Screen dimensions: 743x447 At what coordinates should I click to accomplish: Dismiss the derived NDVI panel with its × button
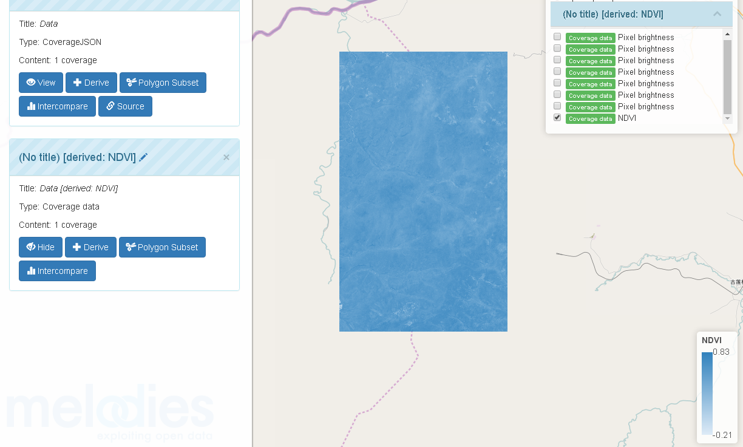coord(226,157)
